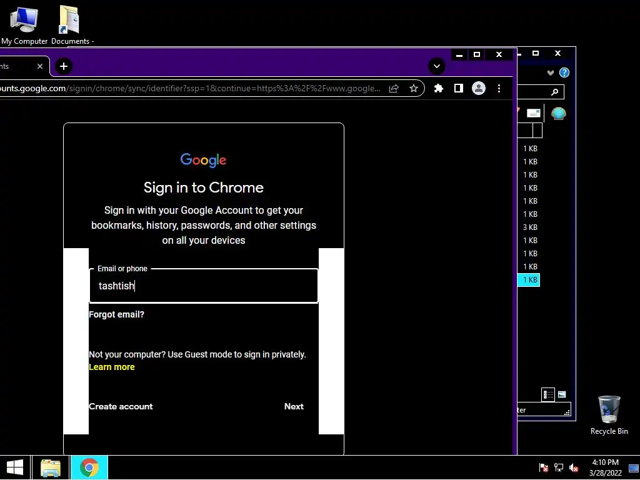The width and height of the screenshot is (640, 480).
Task: Close the current Chrome tab
Action: pos(39,66)
